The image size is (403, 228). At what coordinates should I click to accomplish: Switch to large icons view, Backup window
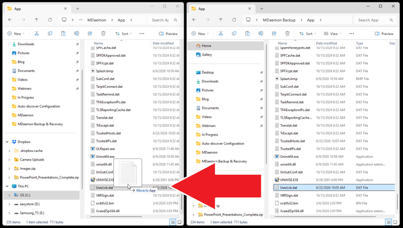pos(395,222)
